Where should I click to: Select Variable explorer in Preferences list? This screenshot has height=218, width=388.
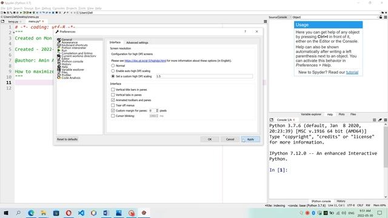[x=73, y=70]
